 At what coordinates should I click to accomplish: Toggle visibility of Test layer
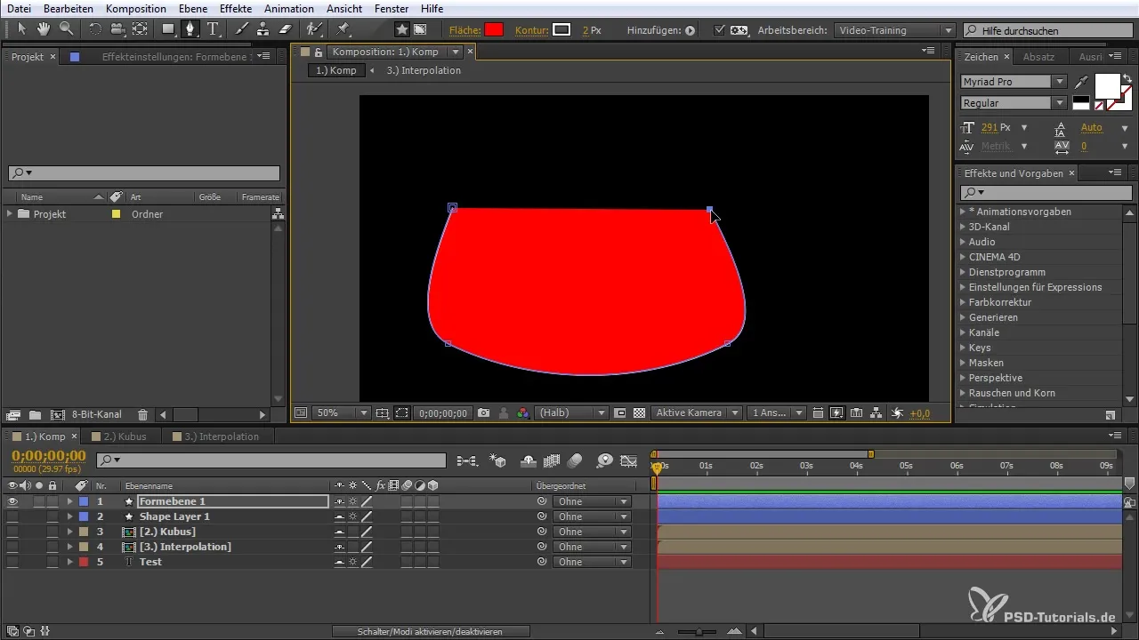tap(12, 562)
